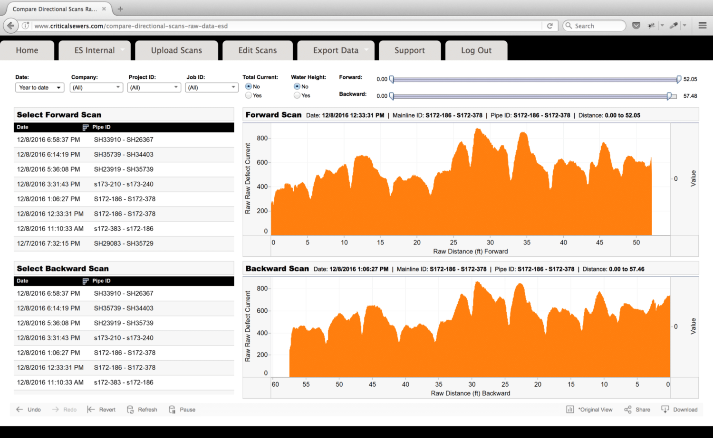Expand the Company dropdown

click(96, 88)
